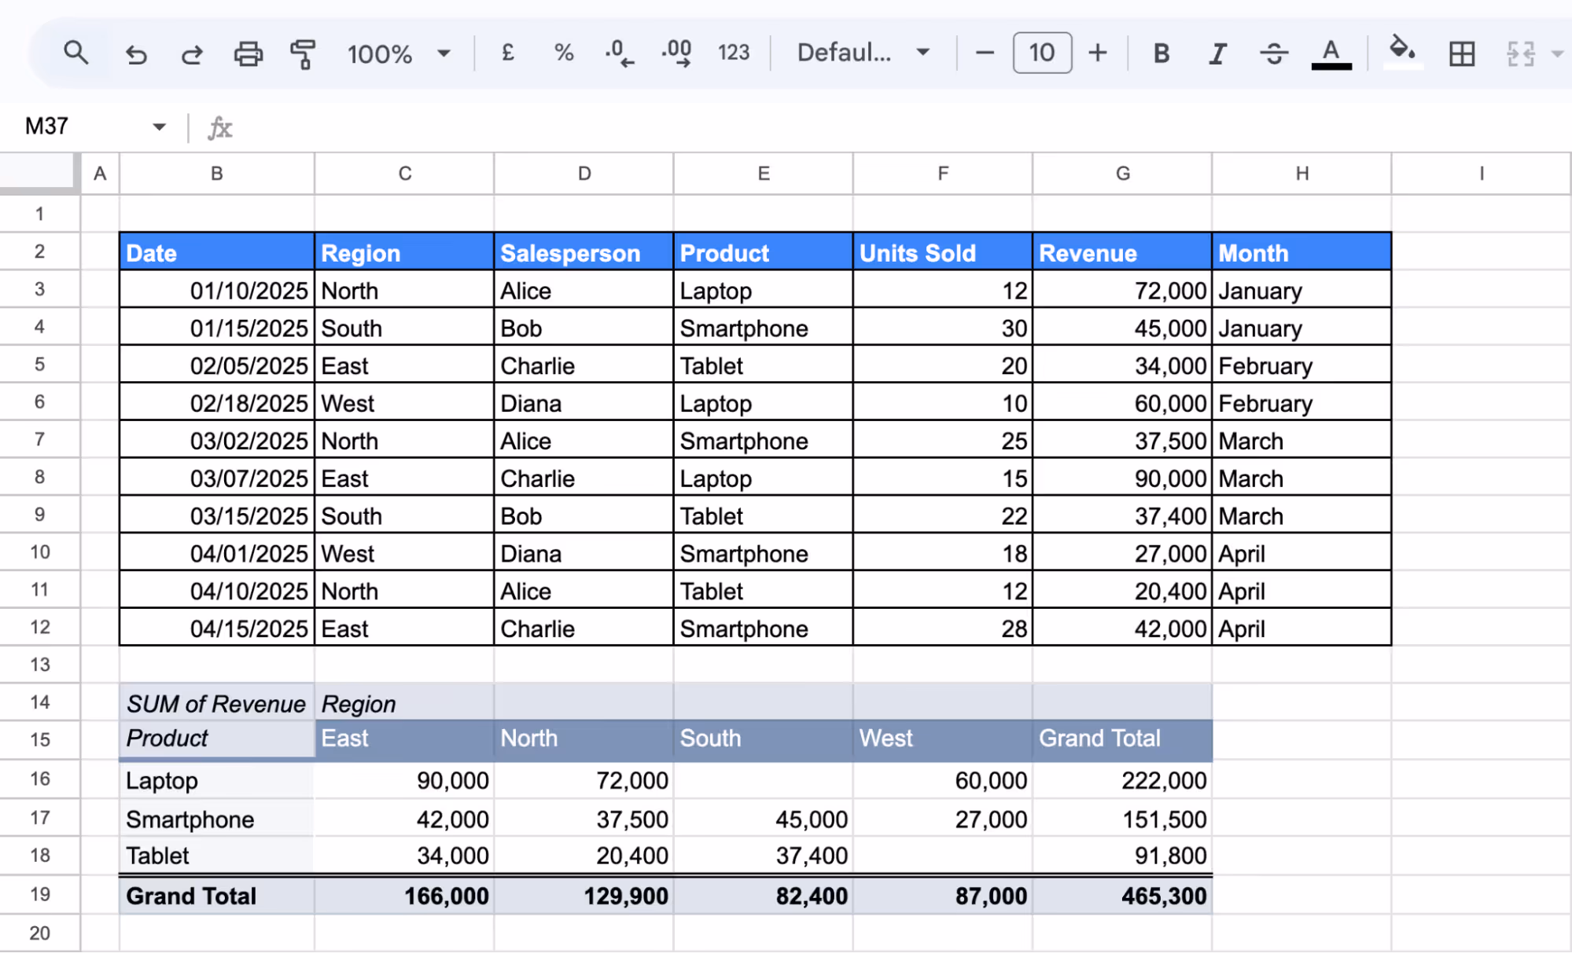Select the paint format tool
This screenshot has height=953, width=1572.
click(302, 53)
